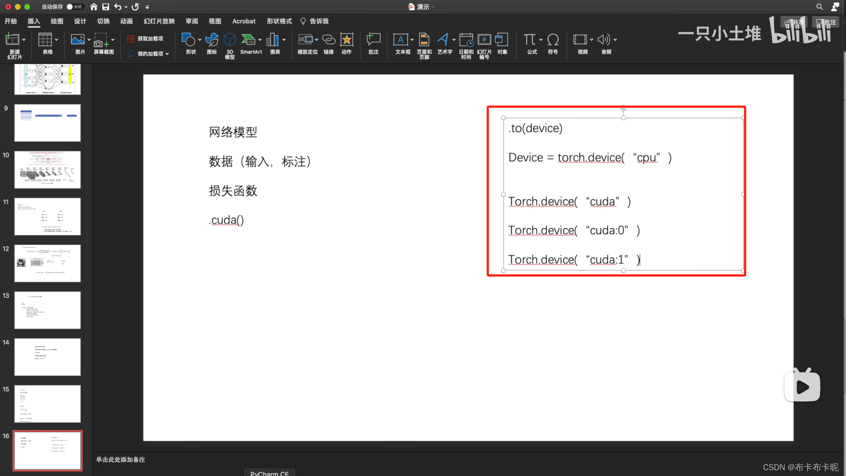Image resolution: width=846 pixels, height=476 pixels.
Task: Insert a 3D model (3D 模型)
Action: click(230, 40)
